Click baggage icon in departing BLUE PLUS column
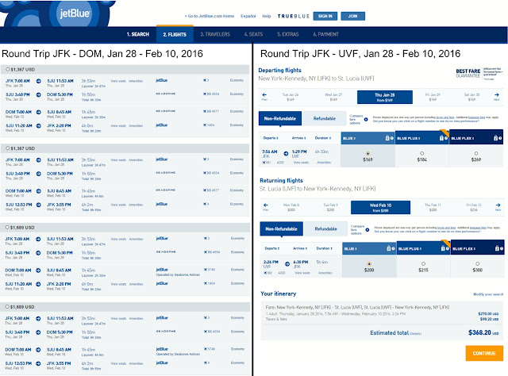The image size is (508, 376). 441,138
